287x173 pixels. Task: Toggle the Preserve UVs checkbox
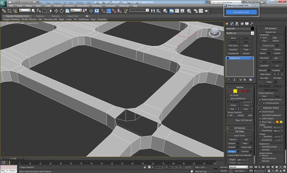(x=261, y=45)
